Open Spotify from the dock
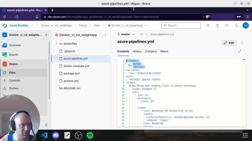The width and height of the screenshot is (252, 141). [x=90, y=136]
